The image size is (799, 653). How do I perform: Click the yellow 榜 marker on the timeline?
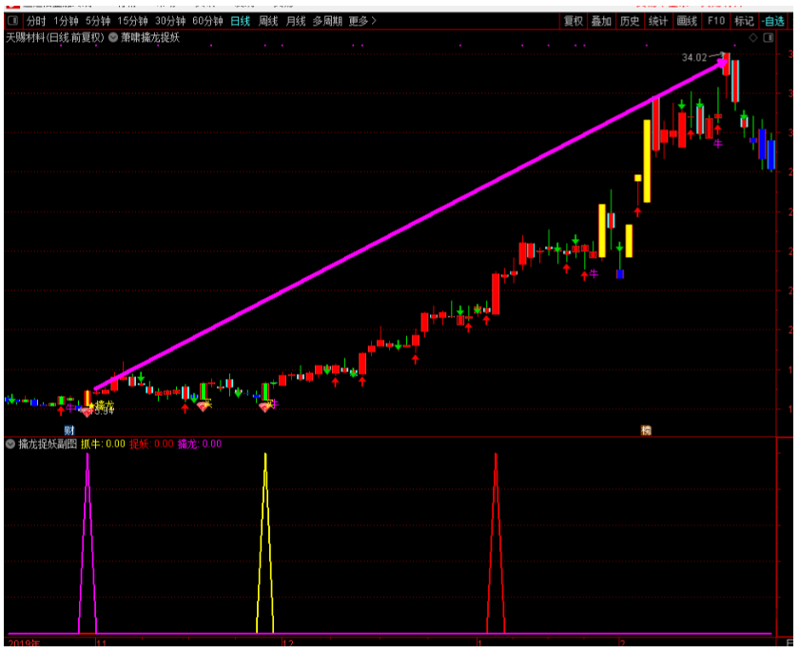click(646, 430)
